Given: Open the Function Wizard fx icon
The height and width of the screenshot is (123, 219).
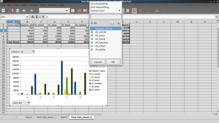Looking at the screenshot, I should (33, 17).
